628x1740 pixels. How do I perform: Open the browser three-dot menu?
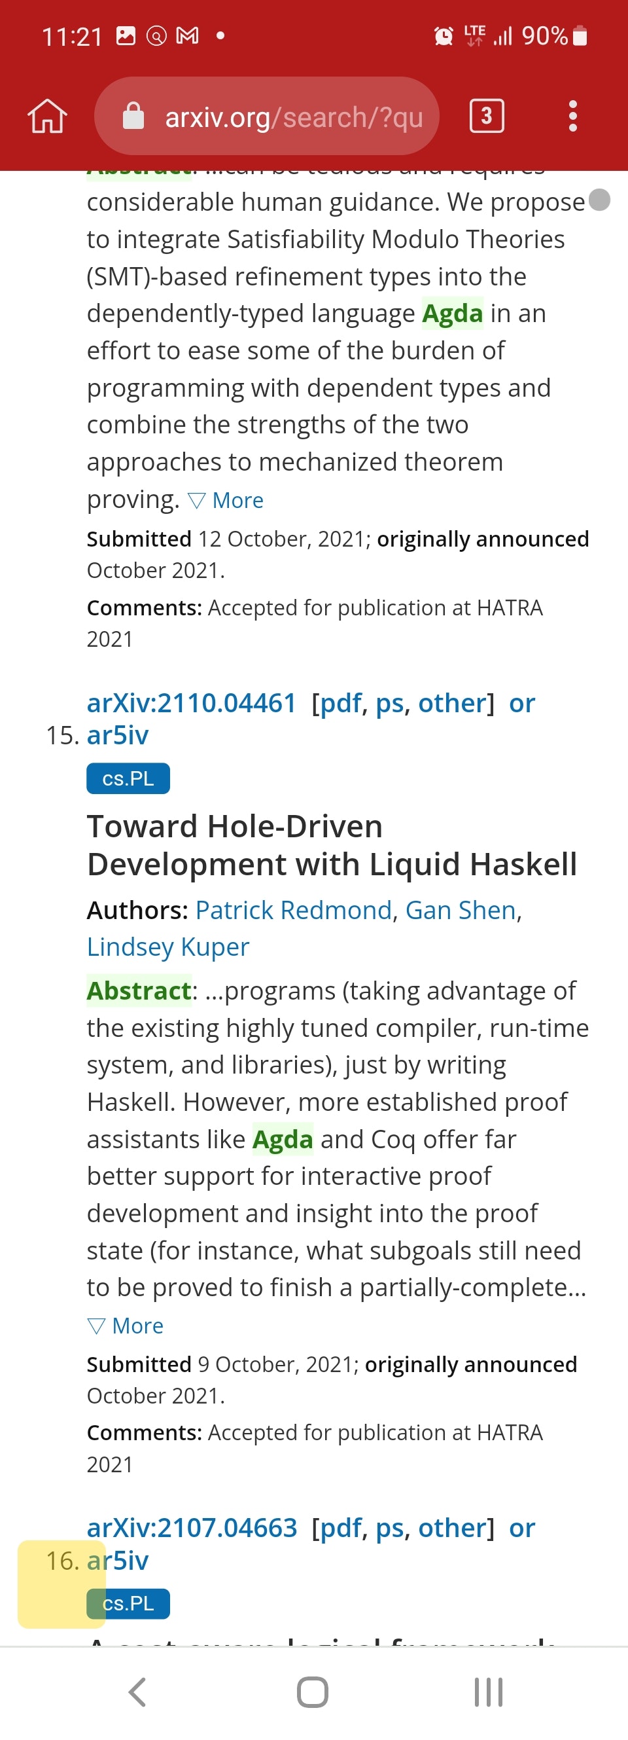click(572, 116)
